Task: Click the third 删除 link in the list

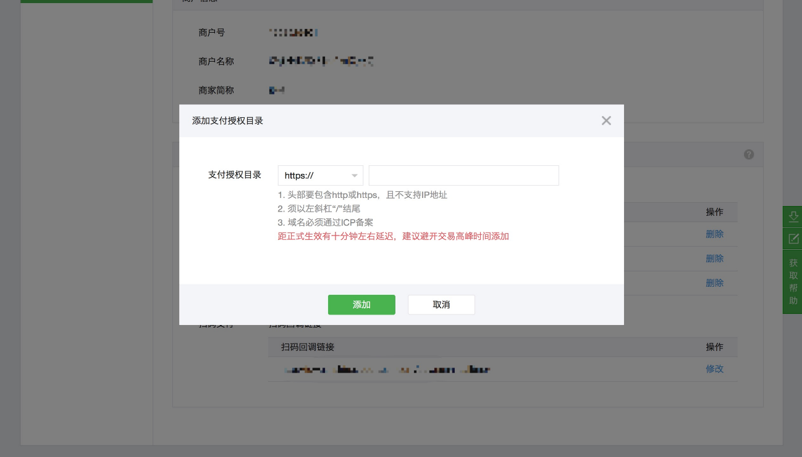Action: coord(715,283)
